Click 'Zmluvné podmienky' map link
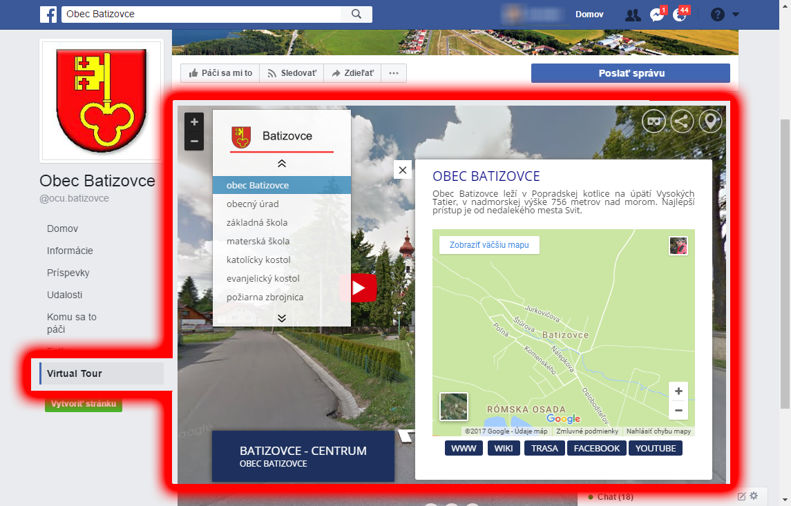791x506 pixels. 587,431
